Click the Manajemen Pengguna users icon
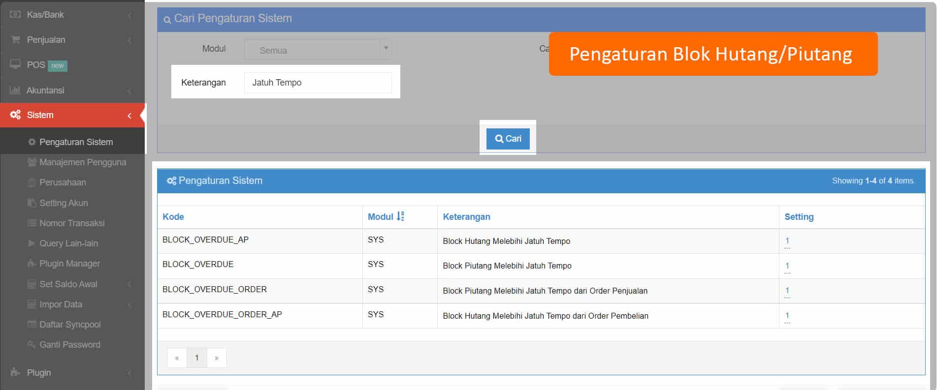 point(32,162)
